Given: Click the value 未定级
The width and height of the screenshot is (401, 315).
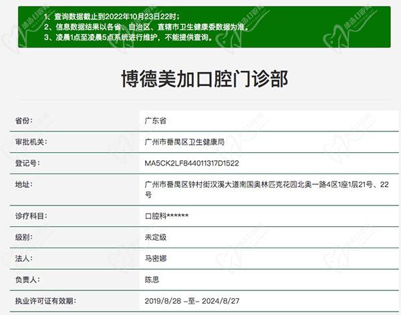Looking at the screenshot, I should [x=156, y=238].
